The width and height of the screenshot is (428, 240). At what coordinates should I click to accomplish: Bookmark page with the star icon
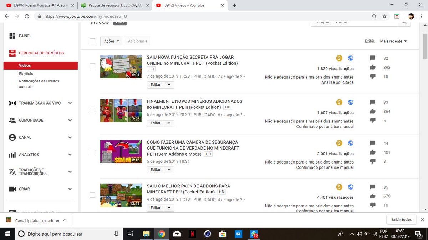(384, 16)
